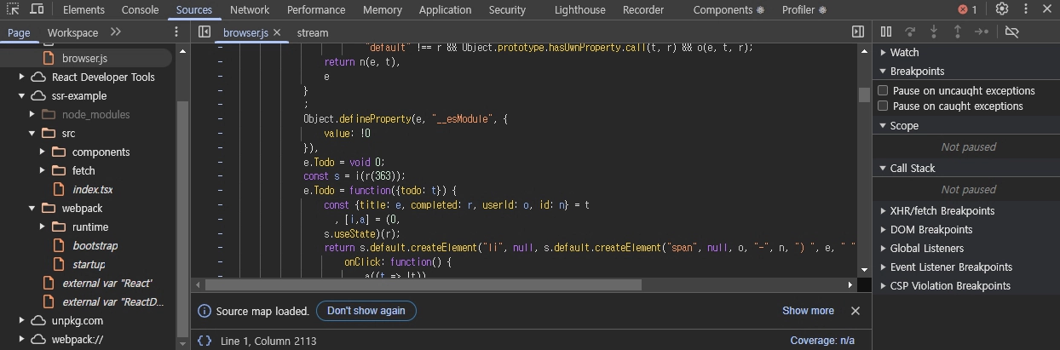Image resolution: width=1060 pixels, height=350 pixels.
Task: Hide the navigator sidebar icon
Action: pos(205,32)
